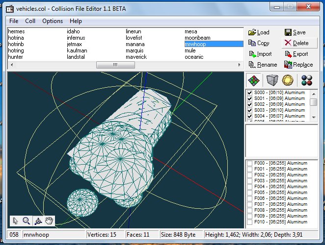
Task: Click the sphere list down arrow
Action: [x=314, y=117]
